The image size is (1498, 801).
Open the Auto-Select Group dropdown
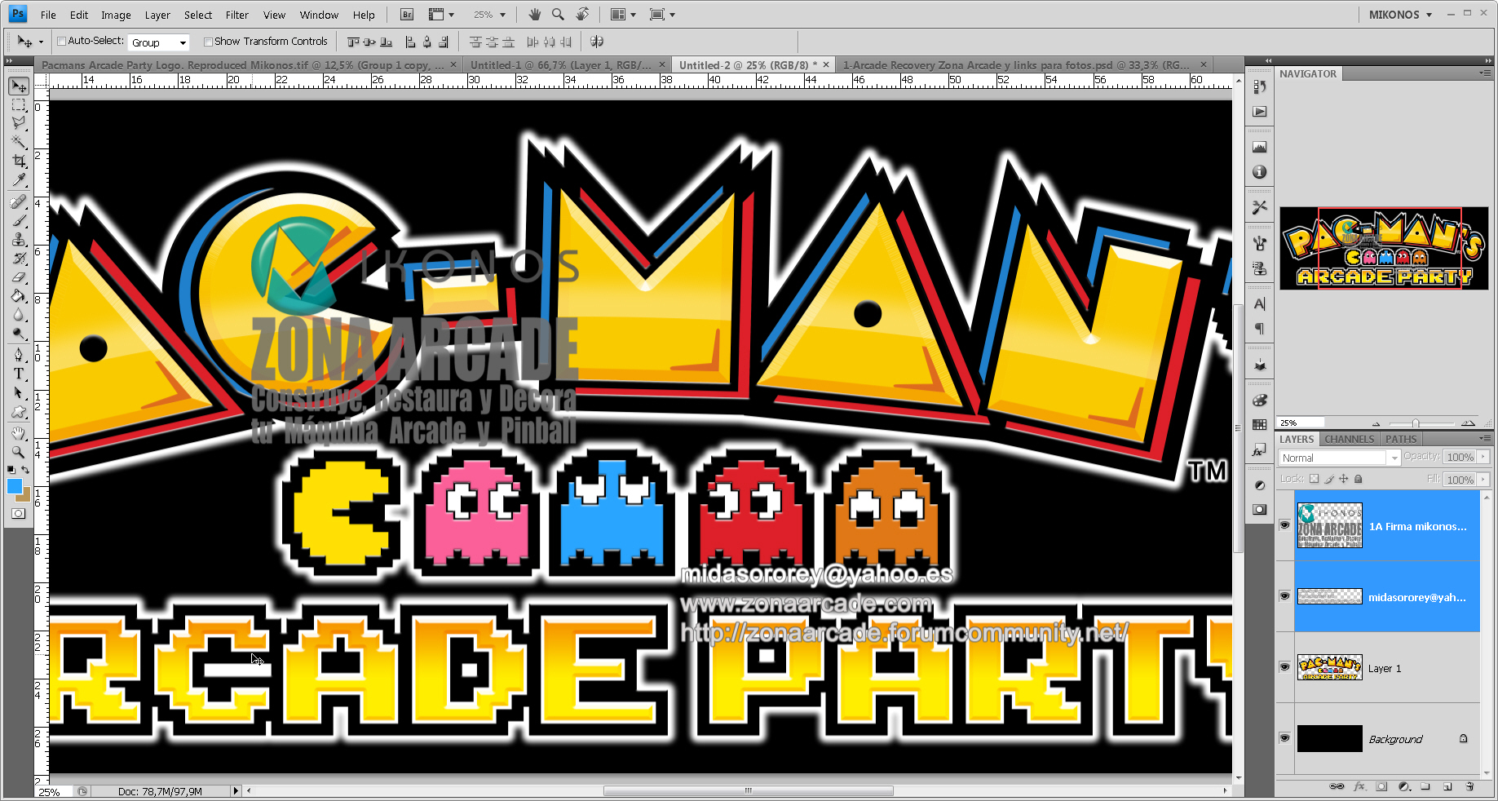(x=159, y=42)
